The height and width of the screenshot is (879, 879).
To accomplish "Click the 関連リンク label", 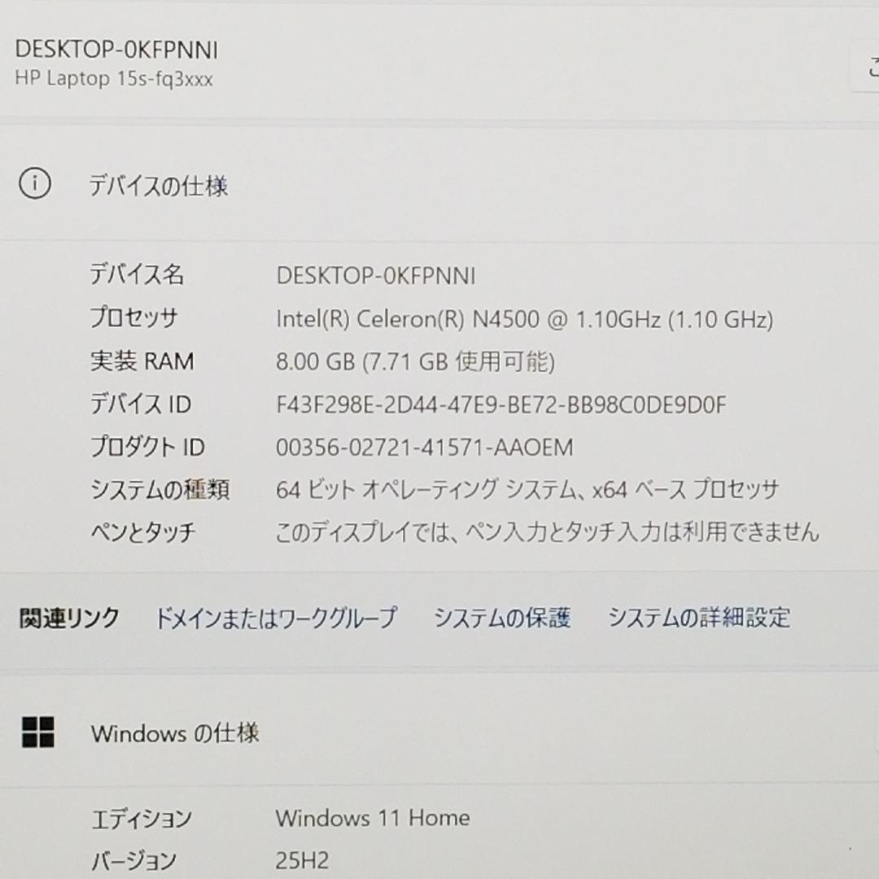I will pos(68,618).
